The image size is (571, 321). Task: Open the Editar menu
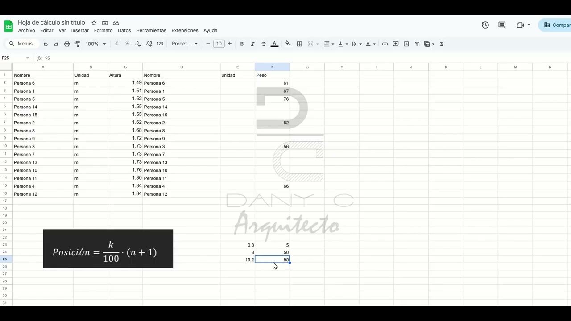coord(47,30)
